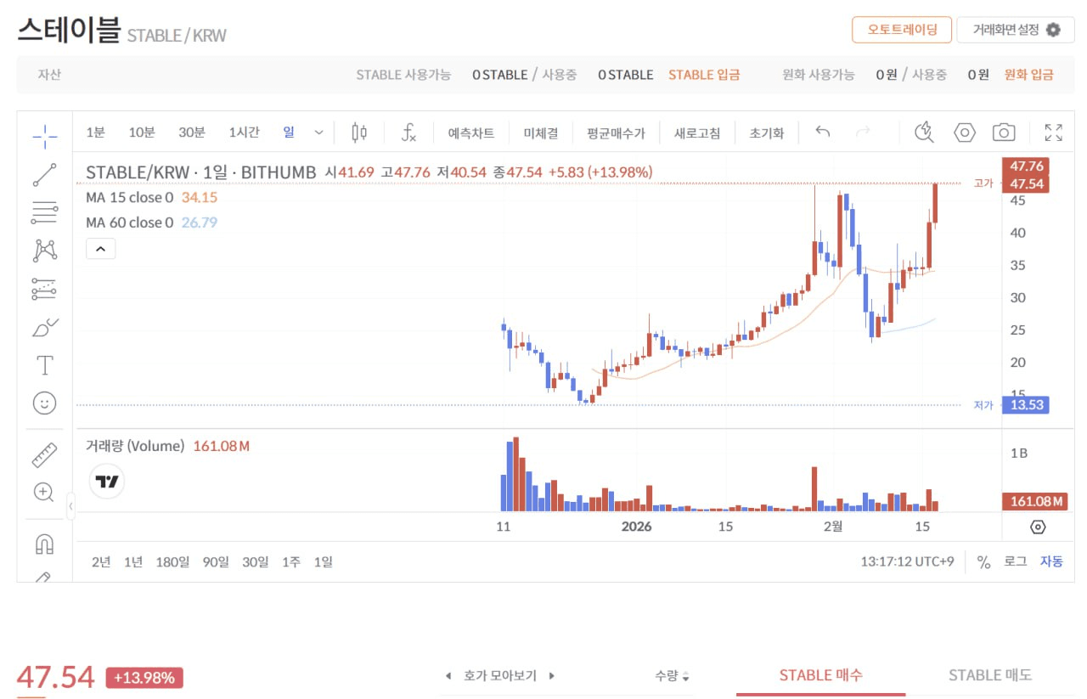This screenshot has height=699, width=1087.
Task: Open the timeframe dropdown next to 일
Action: pos(318,132)
